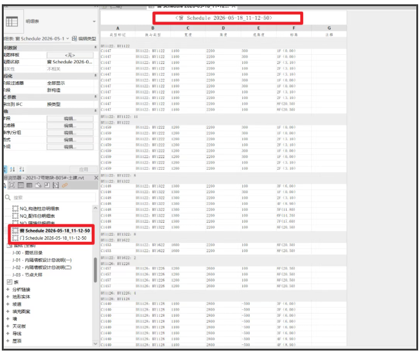Select schedule column C header
This screenshot has width=420, height=353.
[x=188, y=28]
